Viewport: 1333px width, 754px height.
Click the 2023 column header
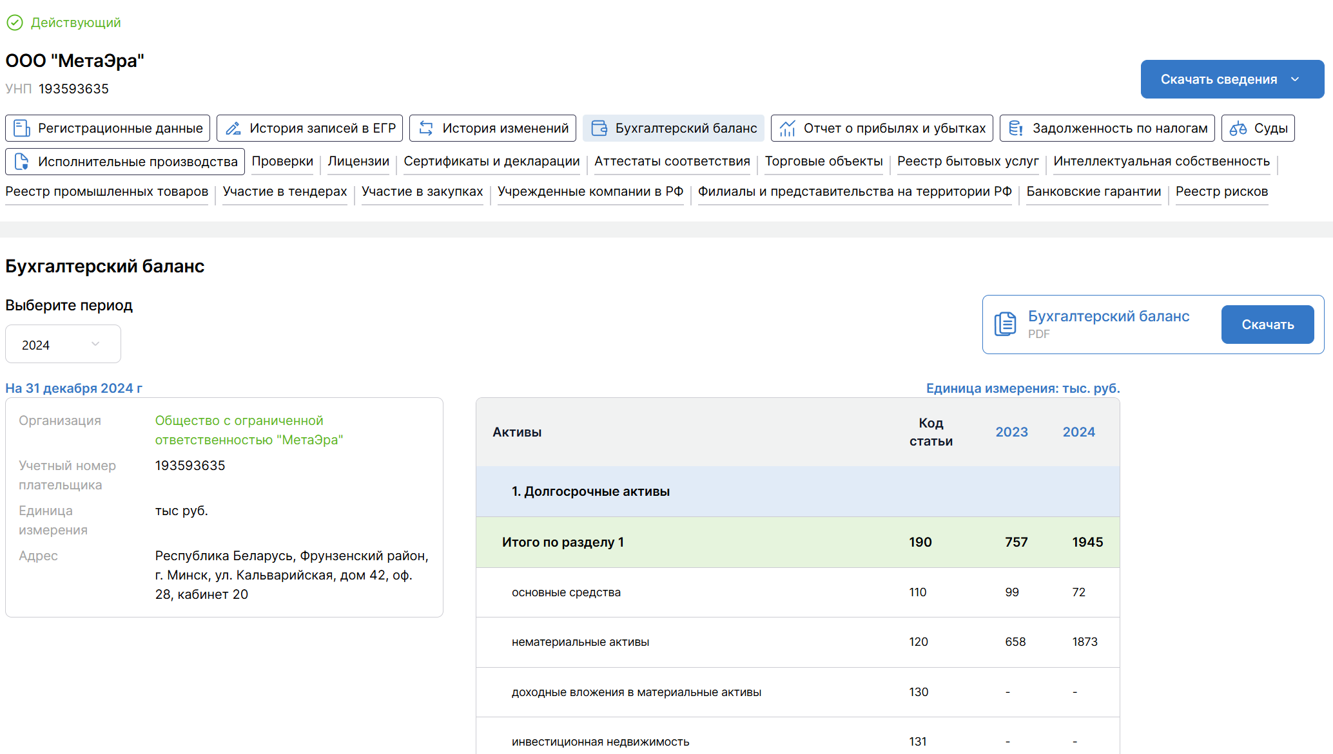pyautogui.click(x=1011, y=432)
